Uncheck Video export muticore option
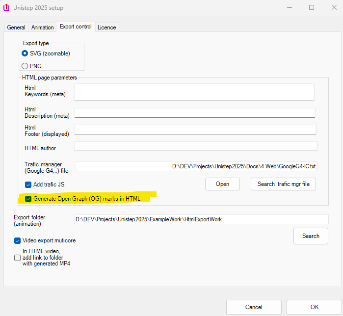This screenshot has width=343, height=316. tap(18, 240)
